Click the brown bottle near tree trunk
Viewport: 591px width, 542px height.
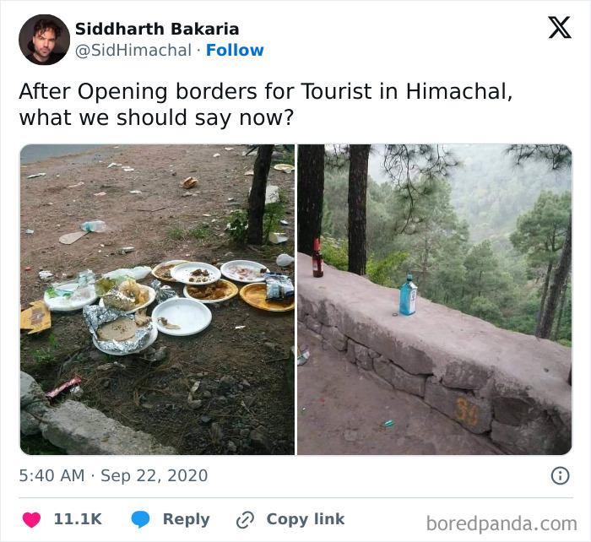point(317,258)
